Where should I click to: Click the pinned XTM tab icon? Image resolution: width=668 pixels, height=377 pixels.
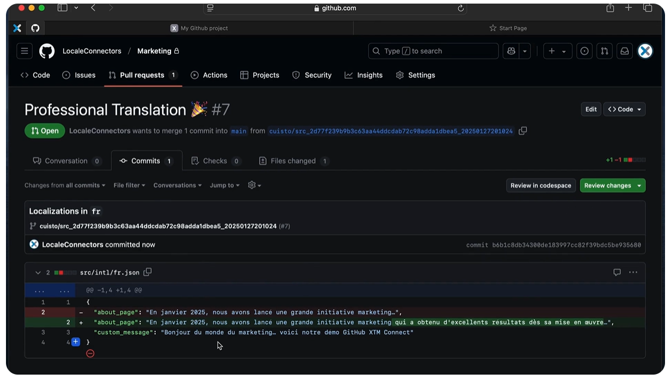point(17,28)
